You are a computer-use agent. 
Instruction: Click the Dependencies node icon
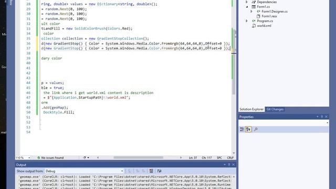coord(254,2)
